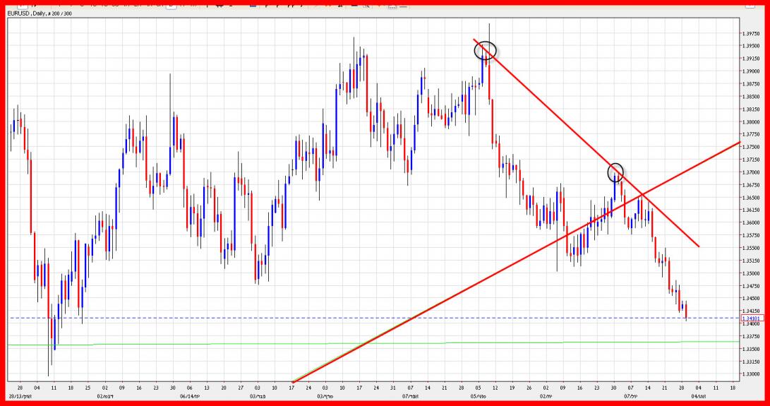This screenshot has height=406, width=770.
Task: Click the 200 / 300 bar count label
Action: [x=61, y=12]
